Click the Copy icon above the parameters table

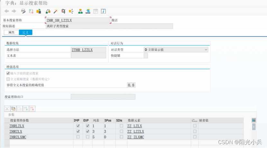pyautogui.click(x=13, y=109)
